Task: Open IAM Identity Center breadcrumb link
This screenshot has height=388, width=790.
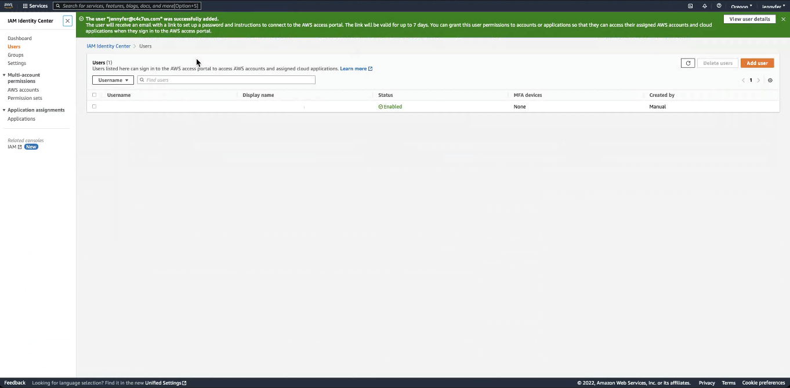Action: (x=108, y=46)
